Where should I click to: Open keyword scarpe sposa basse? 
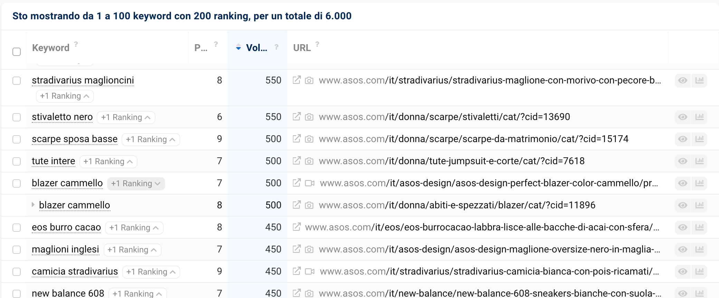click(x=75, y=139)
